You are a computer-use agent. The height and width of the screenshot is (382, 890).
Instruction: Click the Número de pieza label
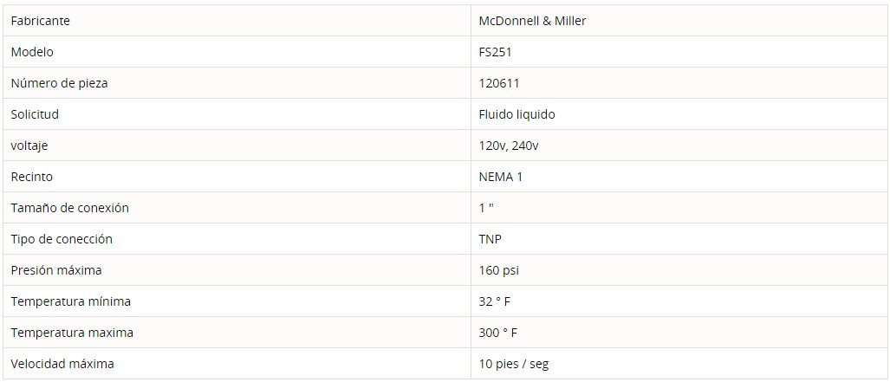59,83
